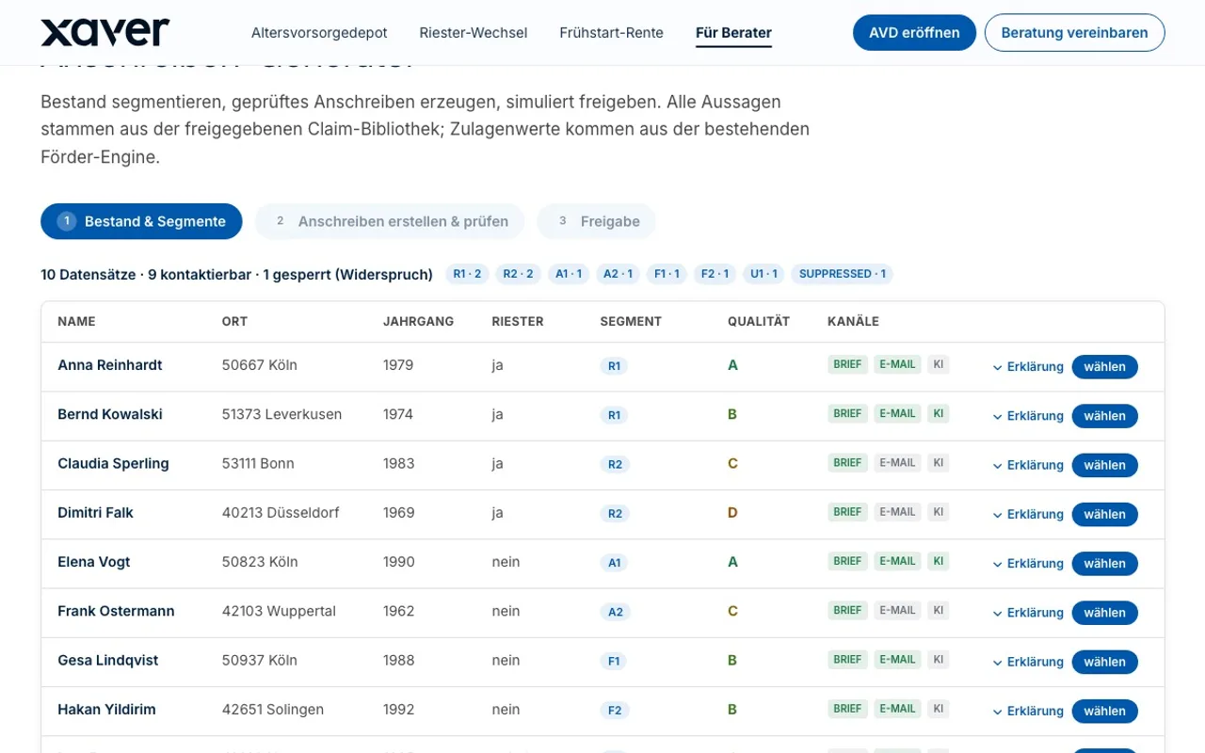Click wählen for Hakan Yildirim

(1104, 711)
